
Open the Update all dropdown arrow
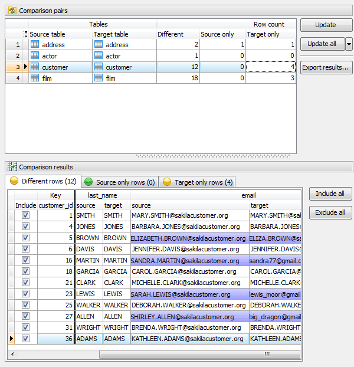[x=349, y=44]
